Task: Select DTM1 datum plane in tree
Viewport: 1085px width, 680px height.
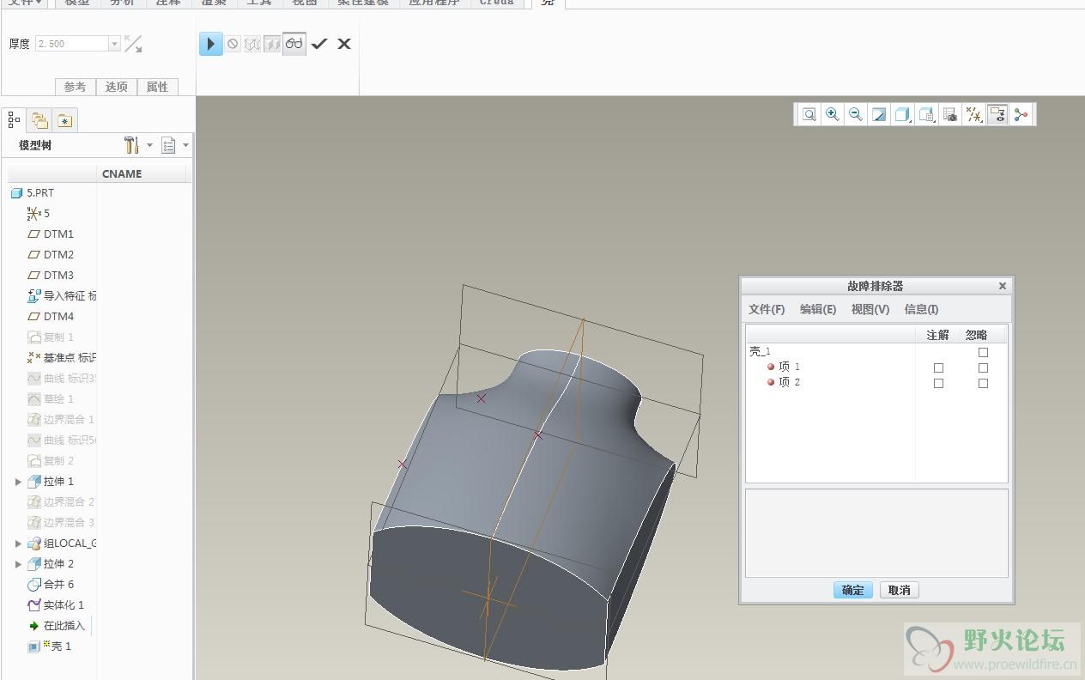Action: coord(51,234)
